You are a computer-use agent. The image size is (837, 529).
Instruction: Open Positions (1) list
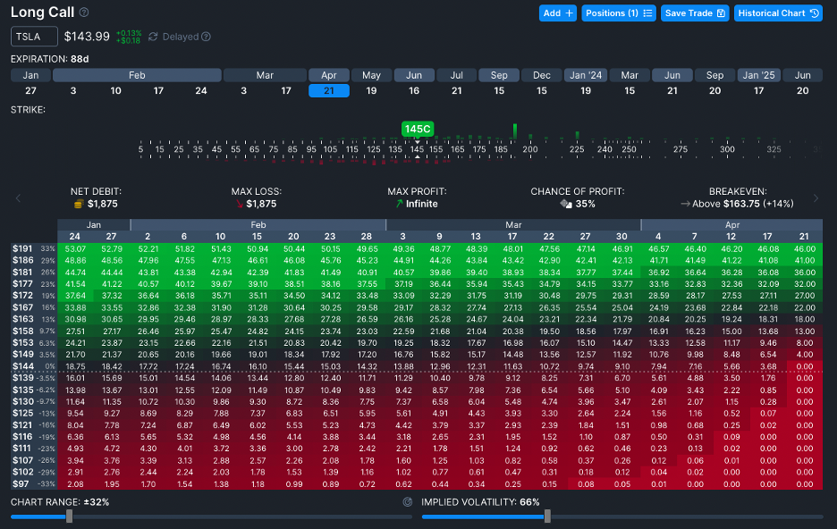(x=618, y=13)
